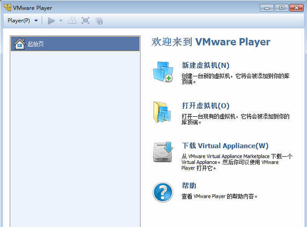Click empty area in the library list panel
This screenshot has width=307, height=227.
[75, 137]
